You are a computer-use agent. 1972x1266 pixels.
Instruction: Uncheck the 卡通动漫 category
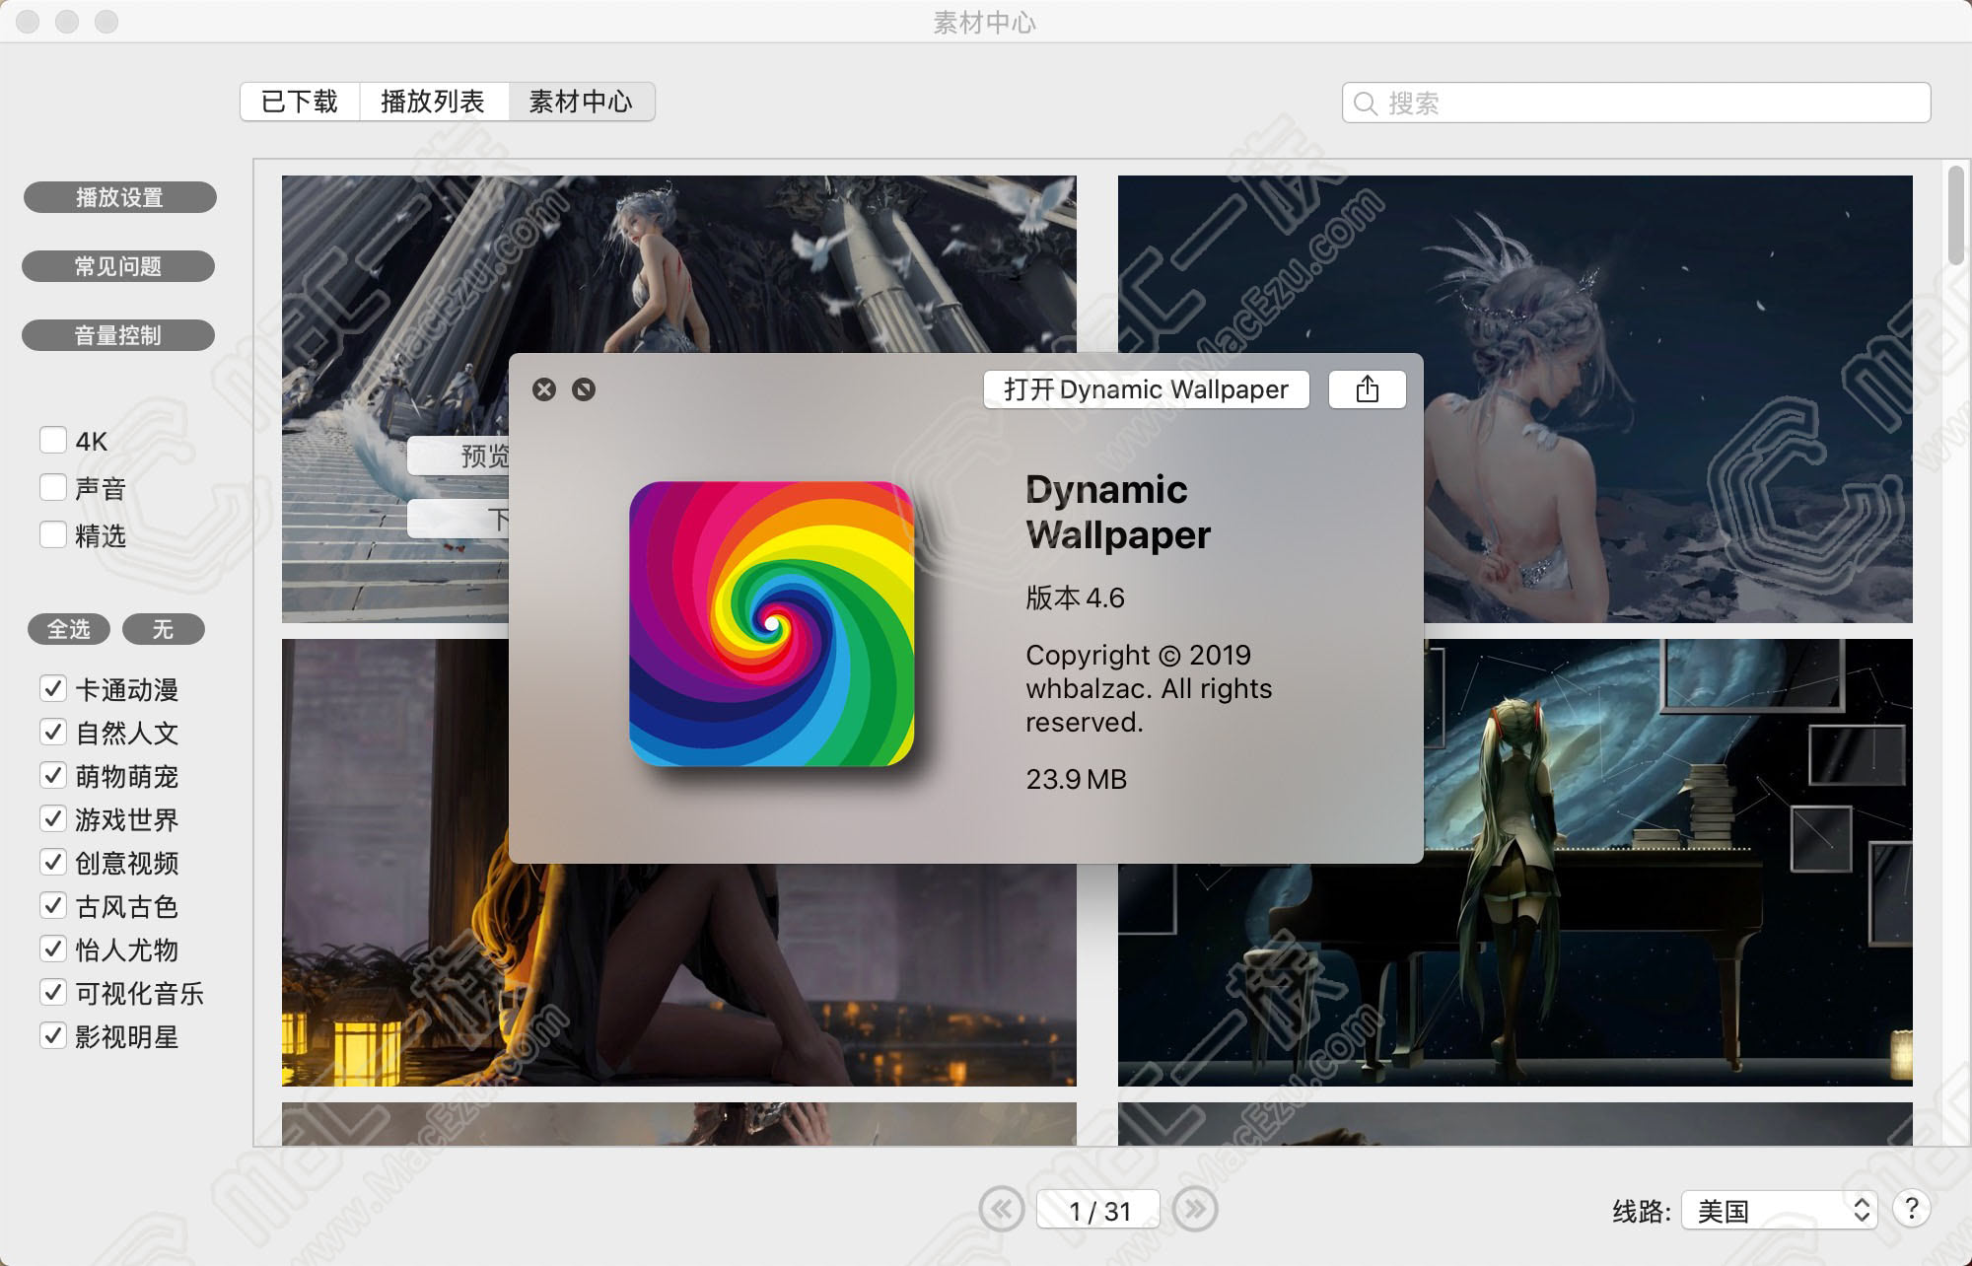(53, 688)
